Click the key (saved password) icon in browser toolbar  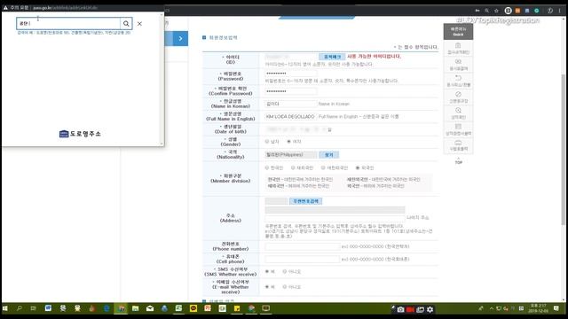(x=477, y=11)
